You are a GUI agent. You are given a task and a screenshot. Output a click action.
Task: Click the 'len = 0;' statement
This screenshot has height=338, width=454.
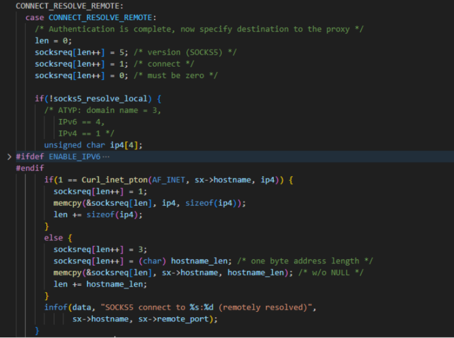tap(54, 40)
